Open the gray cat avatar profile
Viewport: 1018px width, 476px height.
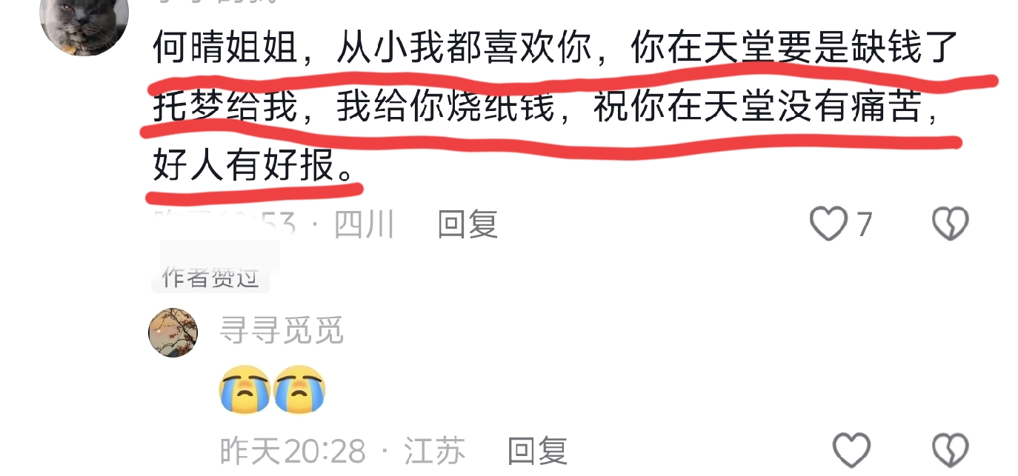tap(84, 24)
